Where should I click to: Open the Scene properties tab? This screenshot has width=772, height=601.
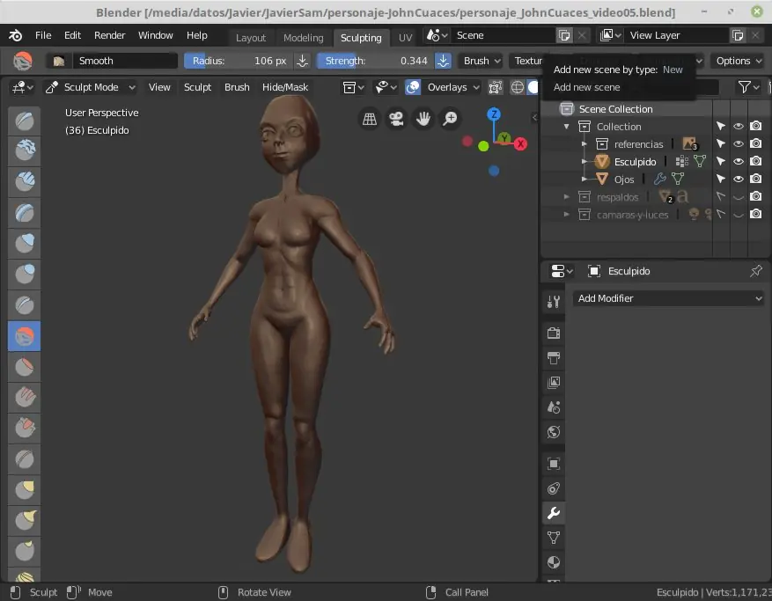click(x=554, y=407)
